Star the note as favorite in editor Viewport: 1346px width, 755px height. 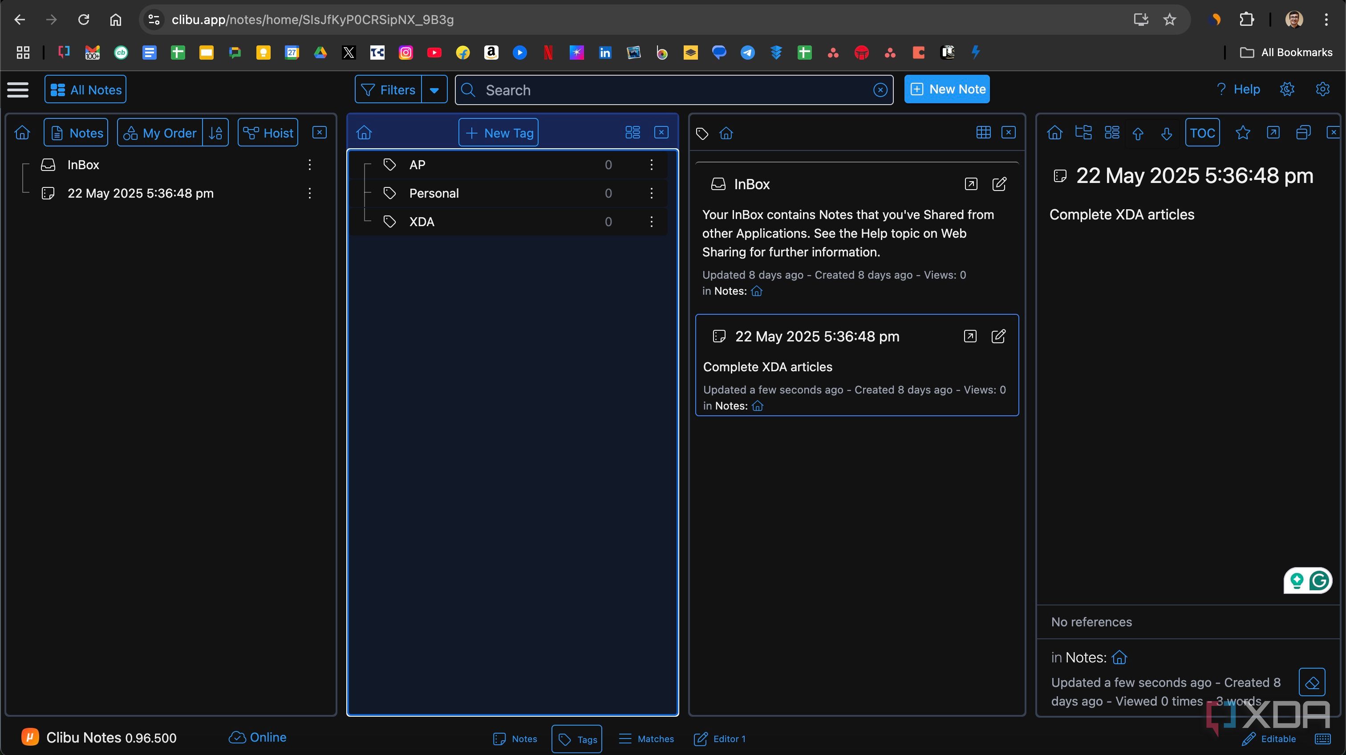click(1243, 133)
